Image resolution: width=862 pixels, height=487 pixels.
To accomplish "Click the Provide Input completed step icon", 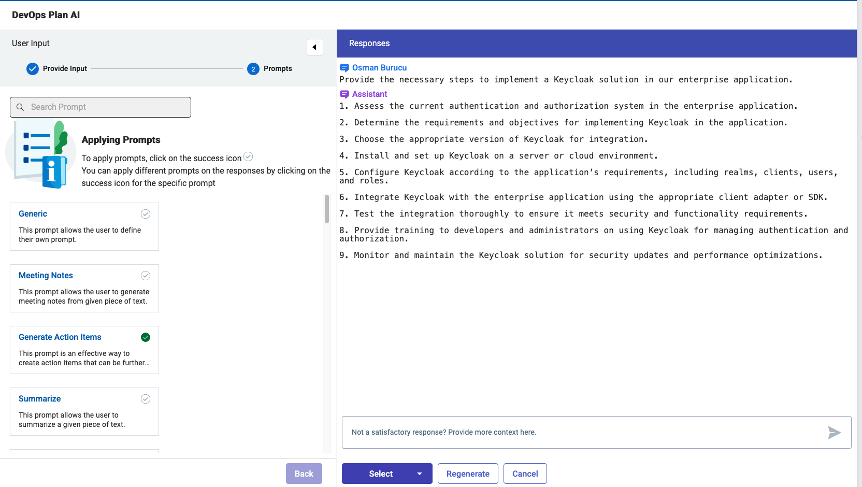I will (33, 69).
